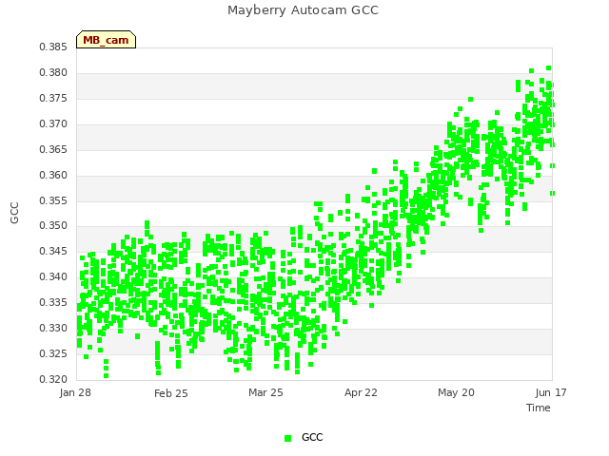Click the 0.350 y-axis value
Image resolution: width=609 pixels, height=456 pixels.
coord(53,226)
